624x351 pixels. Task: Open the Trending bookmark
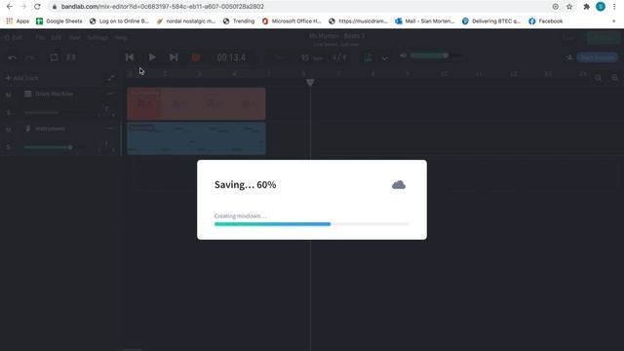click(239, 21)
